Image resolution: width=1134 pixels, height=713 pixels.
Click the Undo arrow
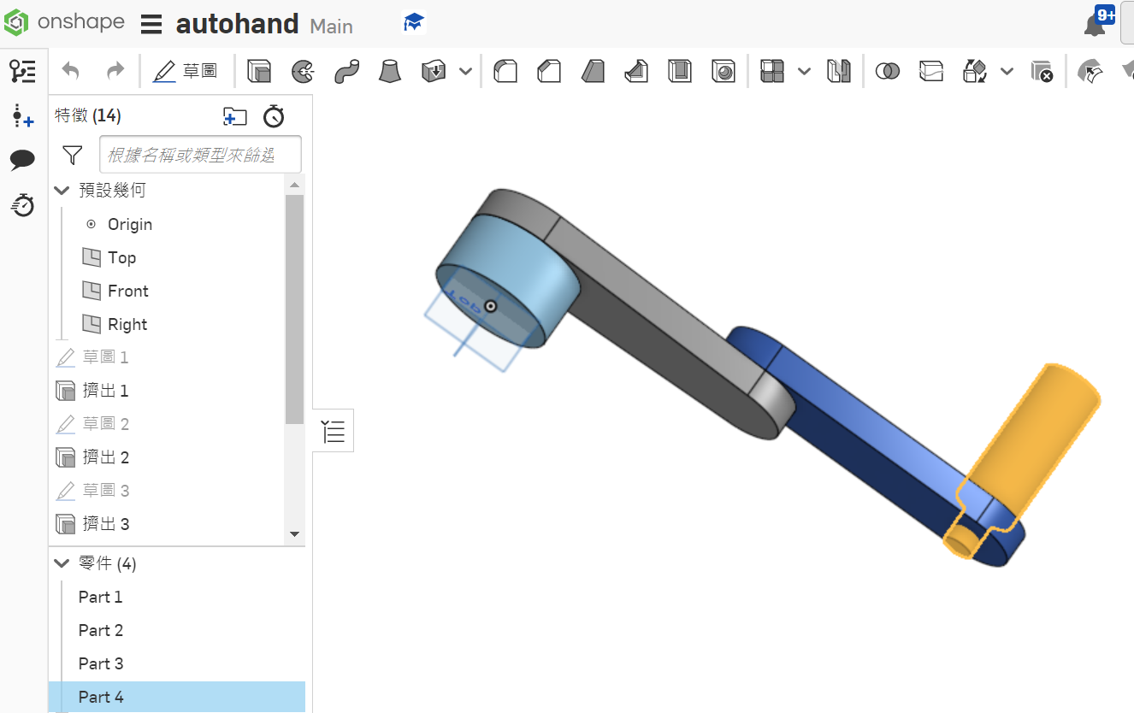tap(71, 71)
